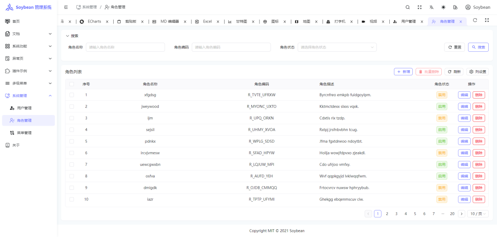Enter fullscreen mode via header icon
The height and width of the screenshot is (237, 497).
click(x=419, y=7)
